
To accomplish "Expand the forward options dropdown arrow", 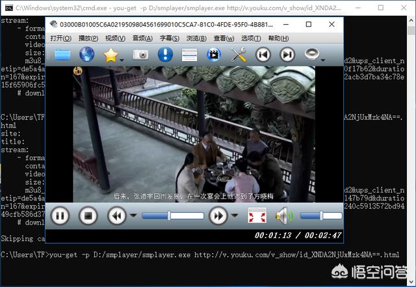I will click(x=235, y=215).
